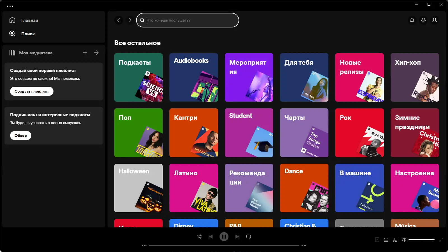Click the playback progress bar

click(x=224, y=245)
